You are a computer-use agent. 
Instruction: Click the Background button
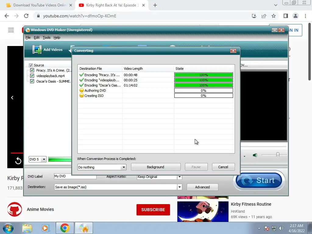click(x=156, y=167)
